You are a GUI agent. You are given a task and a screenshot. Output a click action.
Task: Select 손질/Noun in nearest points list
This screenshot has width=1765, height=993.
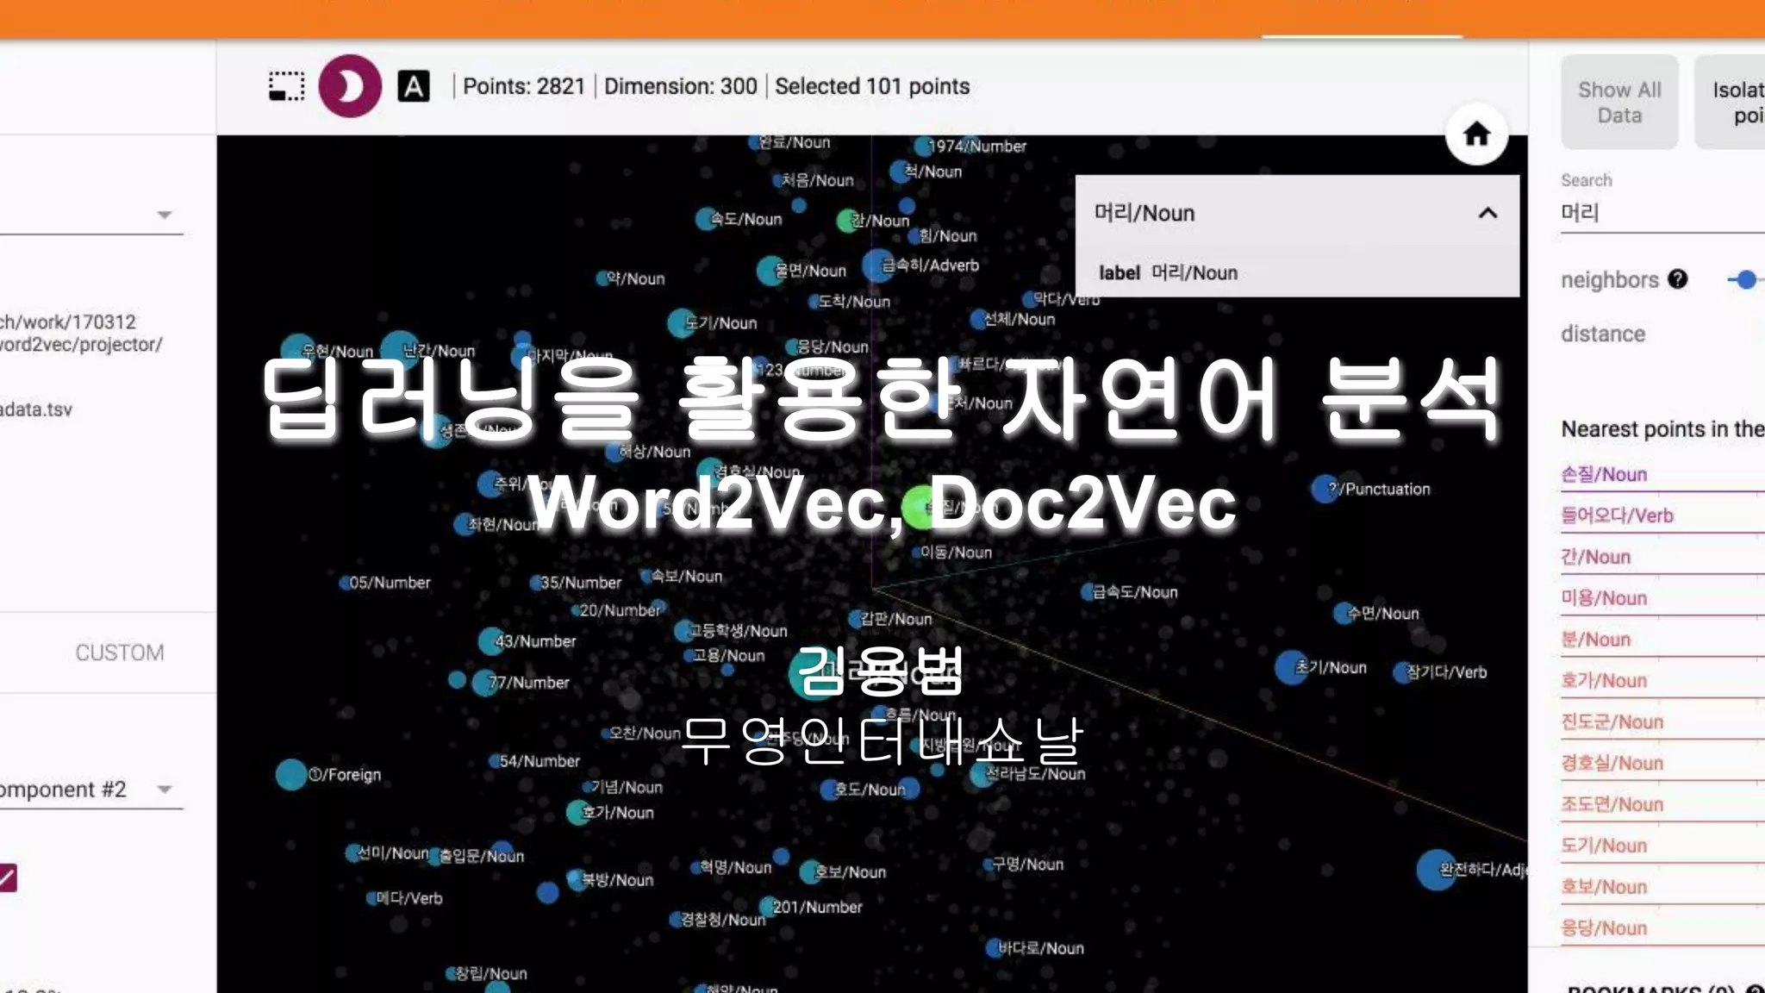pos(1604,474)
